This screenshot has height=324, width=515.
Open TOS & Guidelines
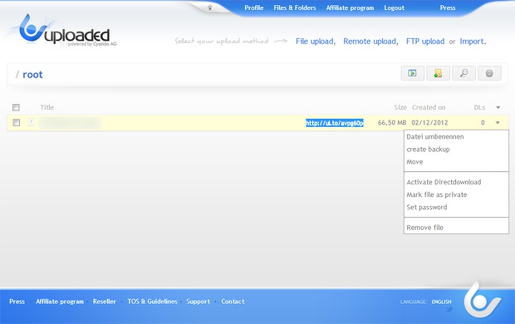click(x=152, y=301)
